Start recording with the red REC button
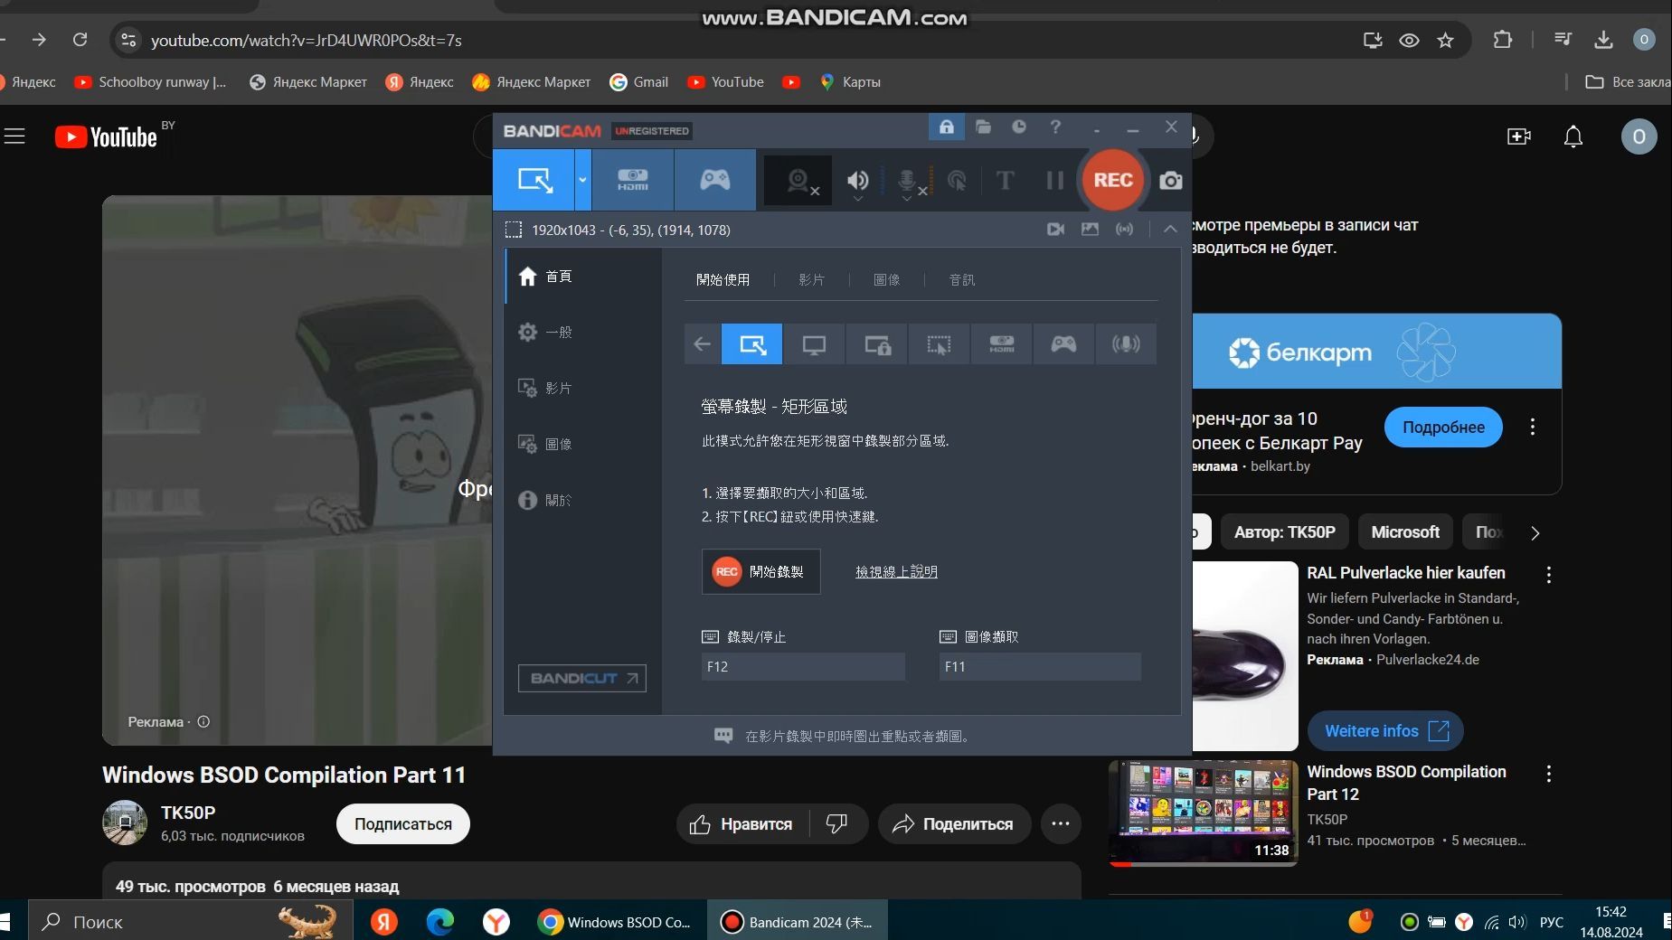The height and width of the screenshot is (940, 1672). pyautogui.click(x=1112, y=180)
